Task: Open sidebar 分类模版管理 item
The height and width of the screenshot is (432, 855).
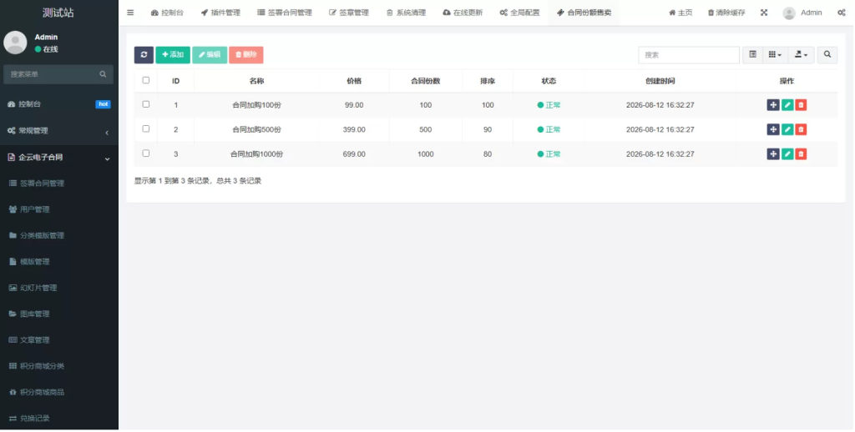Action: 59,236
